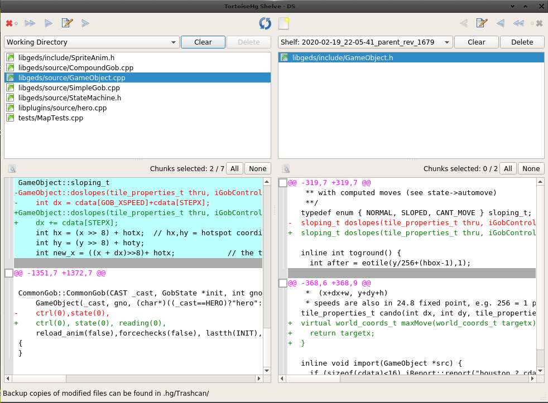The height and width of the screenshot is (403, 548).
Task: Open the Shelf 2020-02-19 selection dropdown
Action: click(x=365, y=42)
